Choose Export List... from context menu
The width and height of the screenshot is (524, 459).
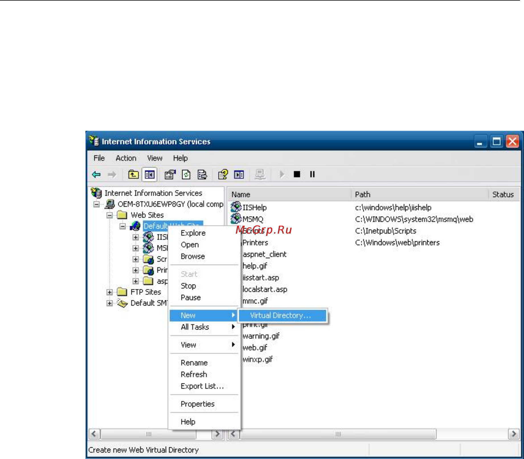204,386
